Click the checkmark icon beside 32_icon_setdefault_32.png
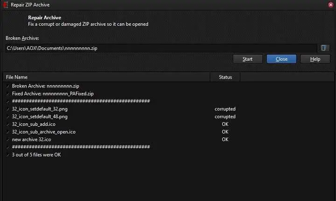This screenshot has height=201, width=336. 8,109
